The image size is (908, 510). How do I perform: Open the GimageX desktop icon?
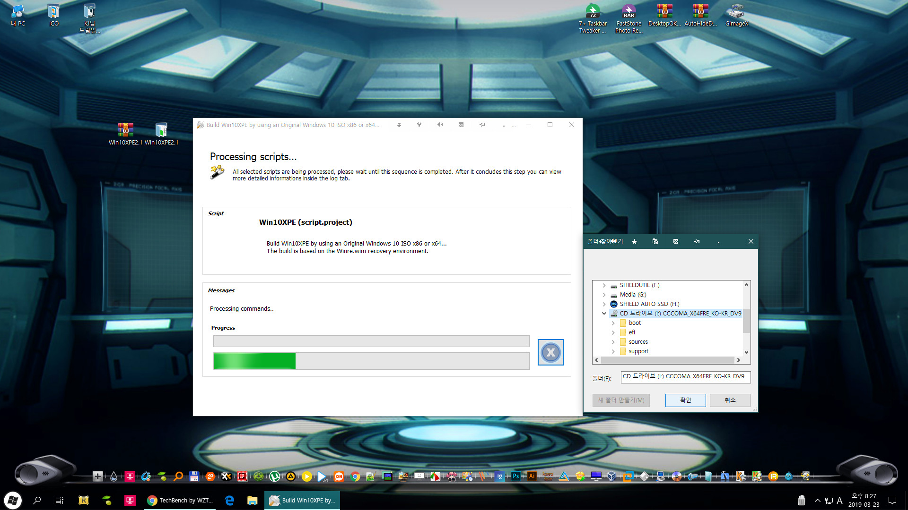tap(736, 15)
